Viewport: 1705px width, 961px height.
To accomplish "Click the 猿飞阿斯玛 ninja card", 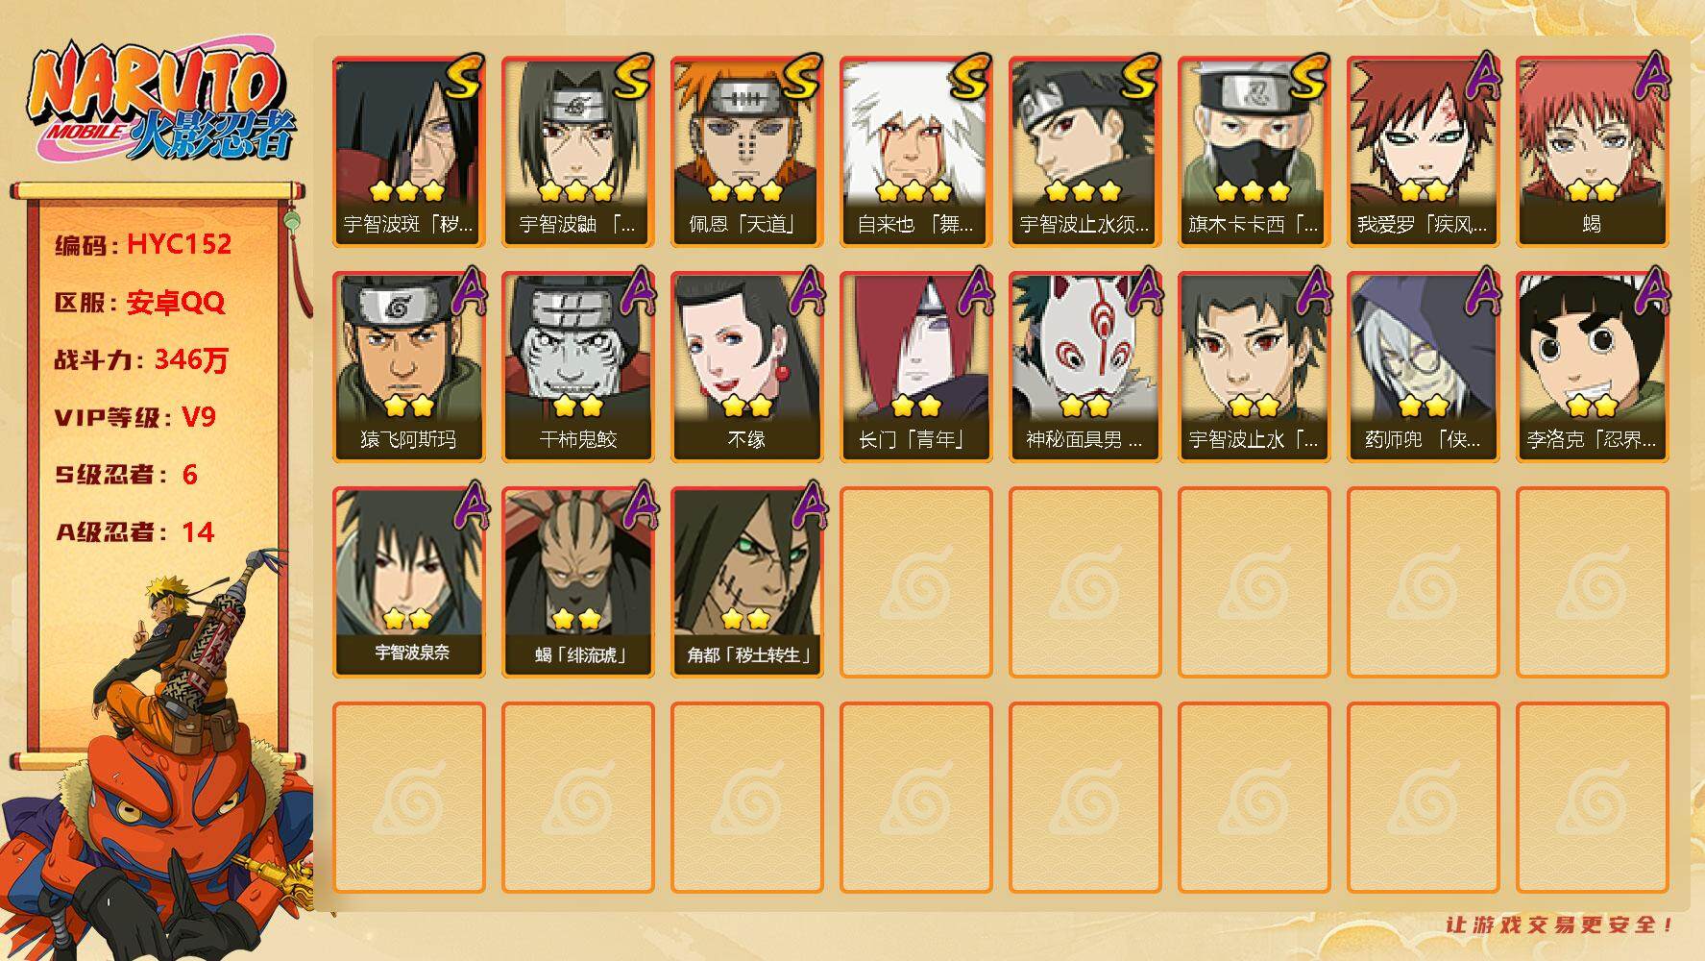I will [x=408, y=367].
